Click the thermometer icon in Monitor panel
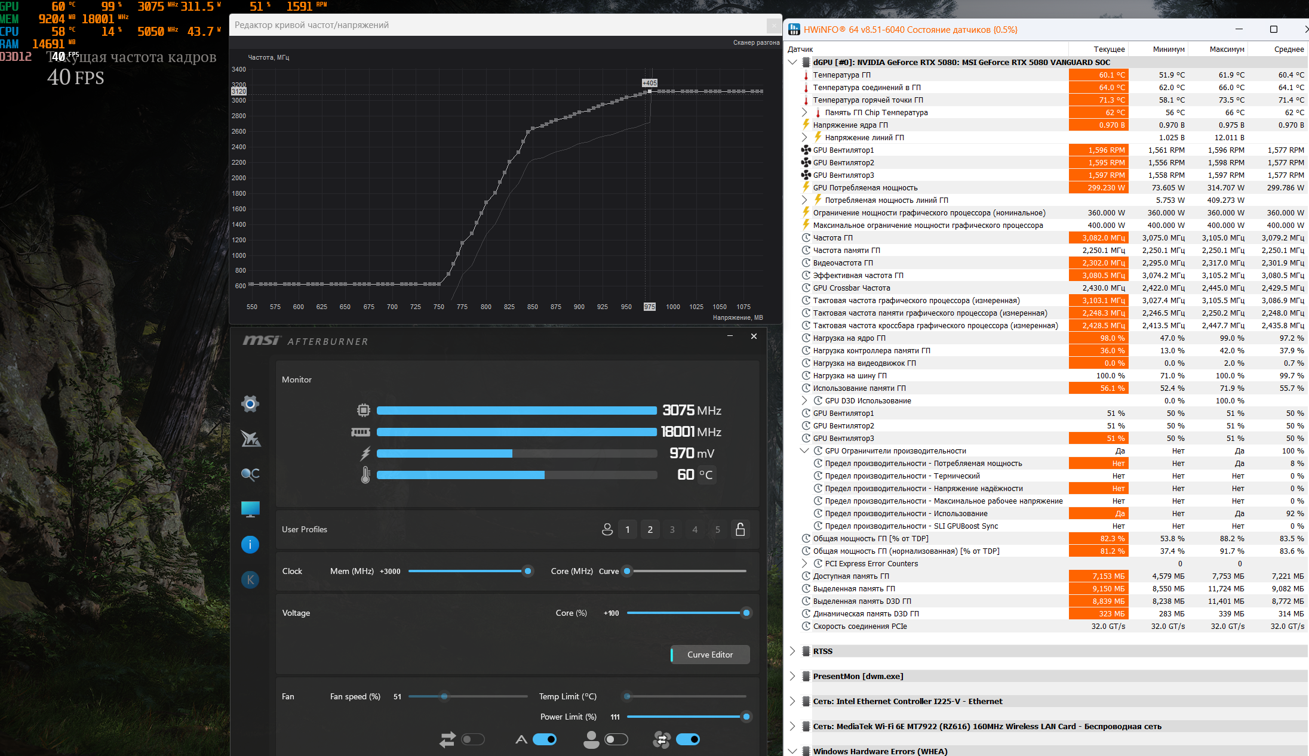The width and height of the screenshot is (1309, 756). tap(365, 475)
